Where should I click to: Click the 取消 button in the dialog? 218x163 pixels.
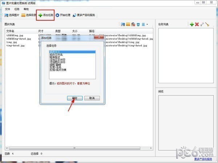[92, 98]
